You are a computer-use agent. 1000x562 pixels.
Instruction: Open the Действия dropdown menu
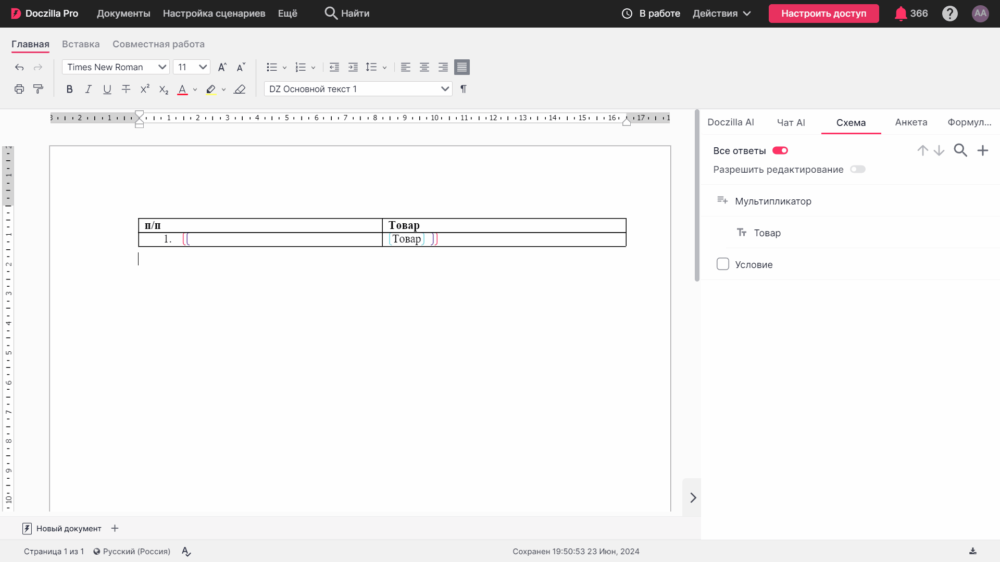[x=722, y=14]
